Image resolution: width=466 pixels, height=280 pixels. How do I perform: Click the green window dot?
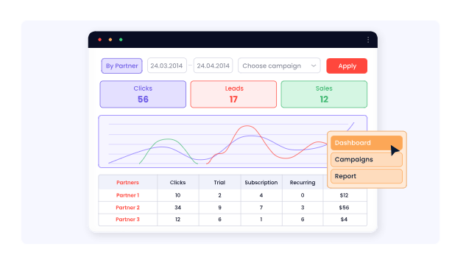pyautogui.click(x=121, y=40)
